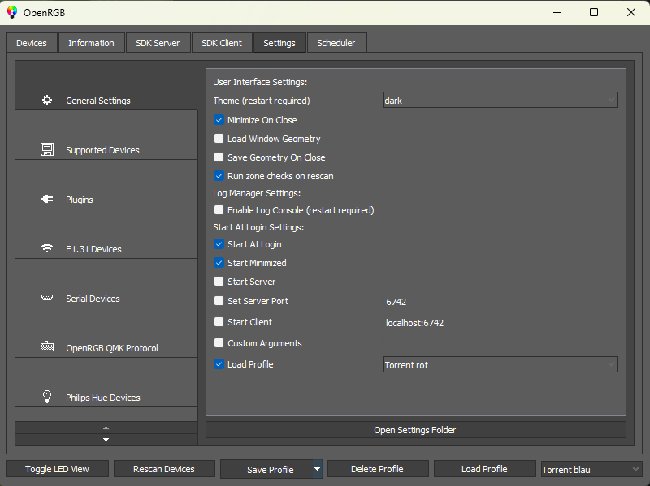Click the Serial Devices port icon
650x486 pixels.
pyautogui.click(x=47, y=298)
